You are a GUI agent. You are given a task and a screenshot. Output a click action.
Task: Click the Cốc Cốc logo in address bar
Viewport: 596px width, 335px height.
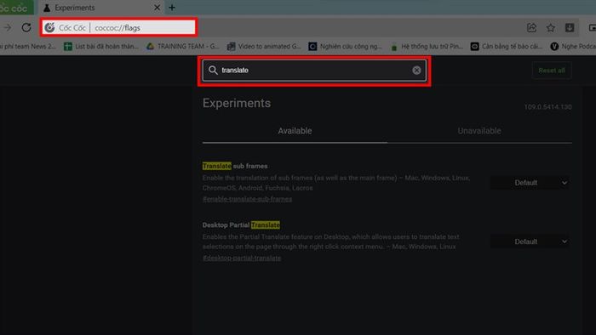click(49, 28)
